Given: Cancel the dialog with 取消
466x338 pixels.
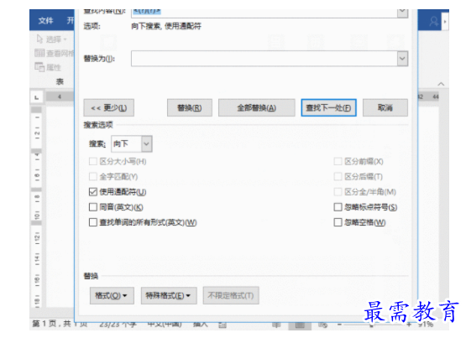Looking at the screenshot, I should pyautogui.click(x=385, y=107).
